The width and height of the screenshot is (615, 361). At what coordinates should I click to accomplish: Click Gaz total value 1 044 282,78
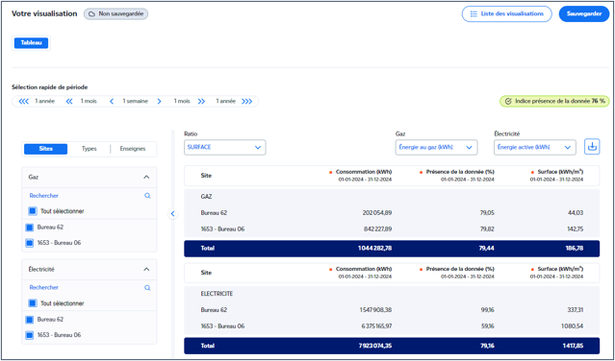point(375,249)
